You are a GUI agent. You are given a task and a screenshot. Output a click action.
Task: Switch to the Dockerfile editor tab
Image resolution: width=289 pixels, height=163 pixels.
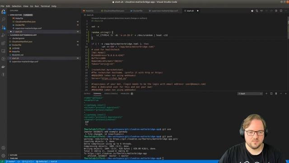pyautogui.click(x=136, y=11)
